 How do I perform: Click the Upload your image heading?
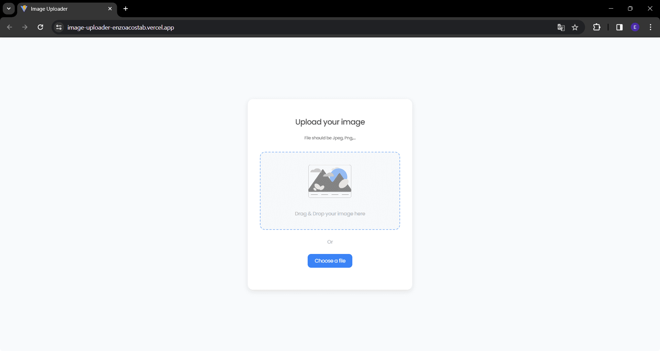tap(330, 122)
